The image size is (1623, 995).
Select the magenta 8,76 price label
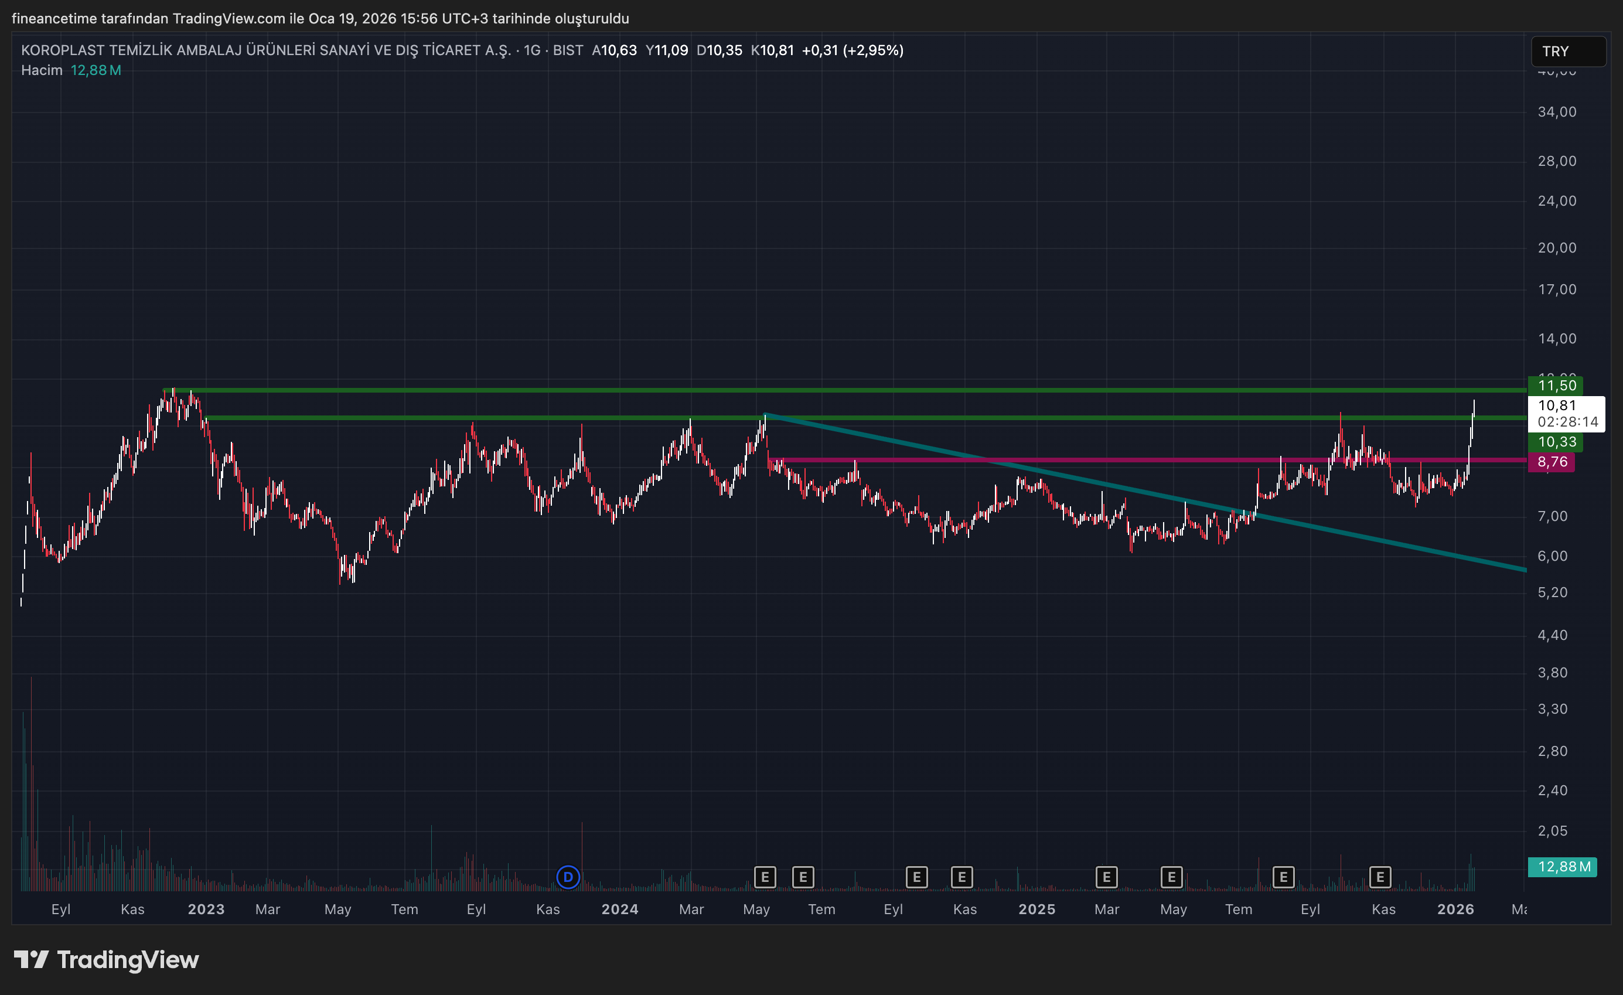point(1552,462)
